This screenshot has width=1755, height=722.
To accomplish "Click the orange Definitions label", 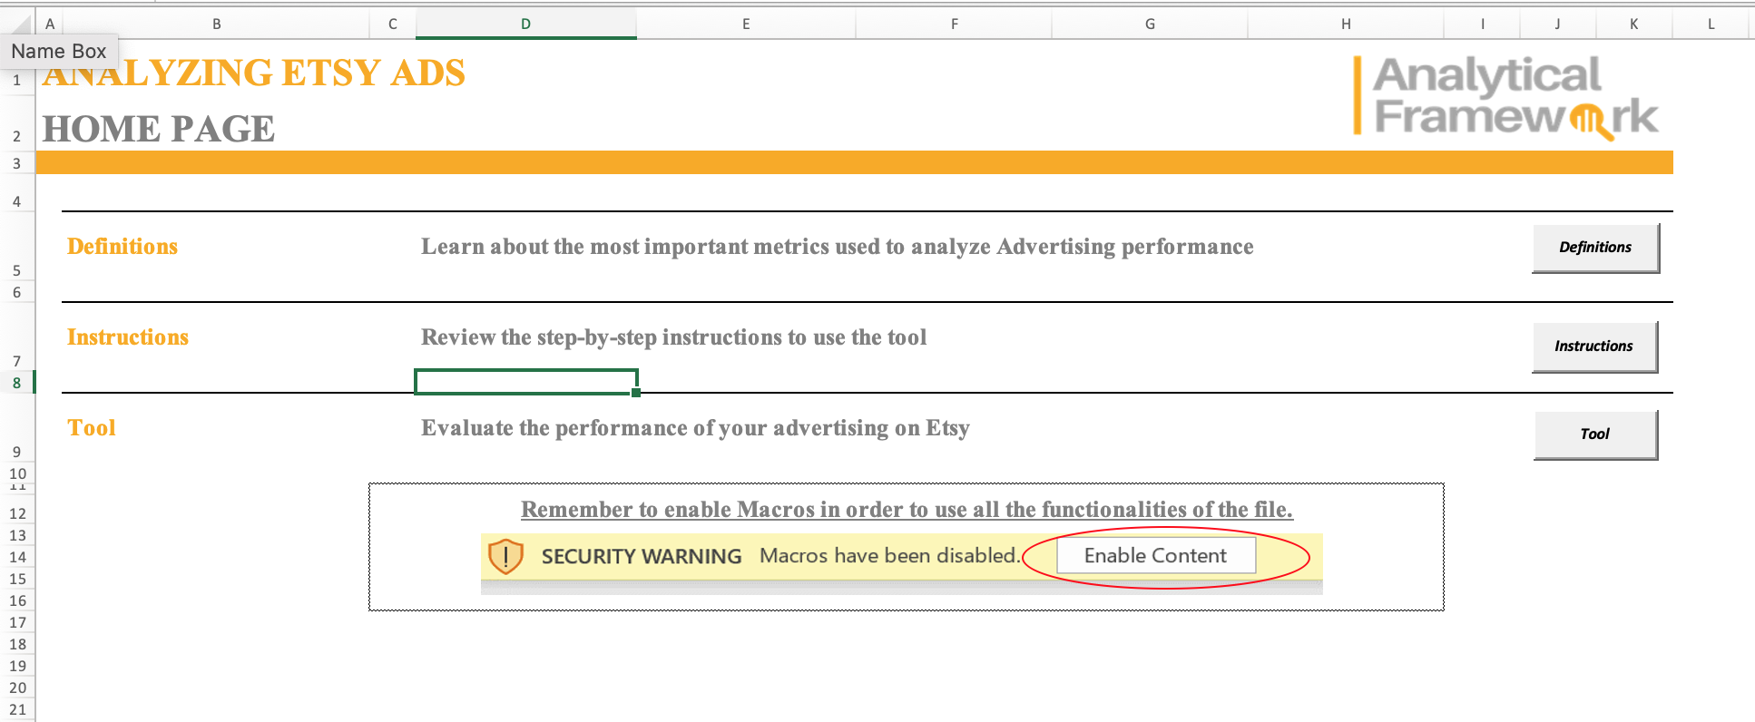I will [123, 247].
